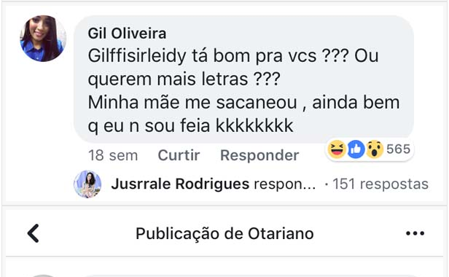Click the gray avatar partially visible at bottom
Screen dimensions: 449x277
(x=43, y=276)
